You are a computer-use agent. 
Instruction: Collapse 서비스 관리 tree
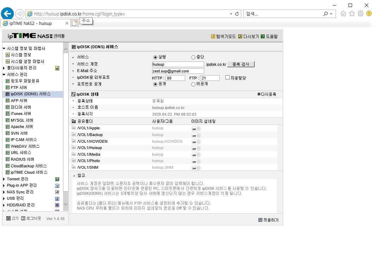pyautogui.click(x=4, y=75)
